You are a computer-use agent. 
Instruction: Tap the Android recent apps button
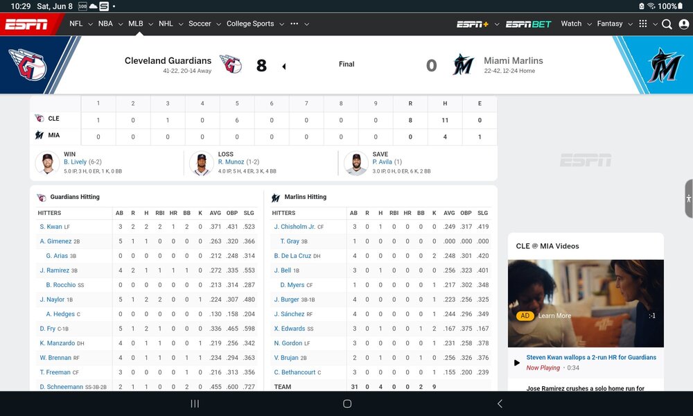[195, 404]
